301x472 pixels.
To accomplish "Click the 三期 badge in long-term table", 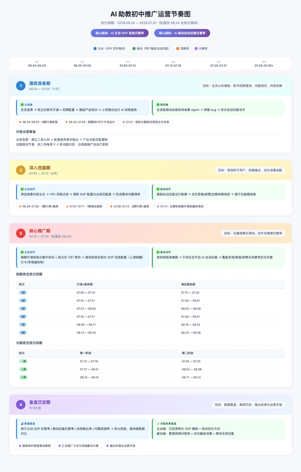I will 23,377.
